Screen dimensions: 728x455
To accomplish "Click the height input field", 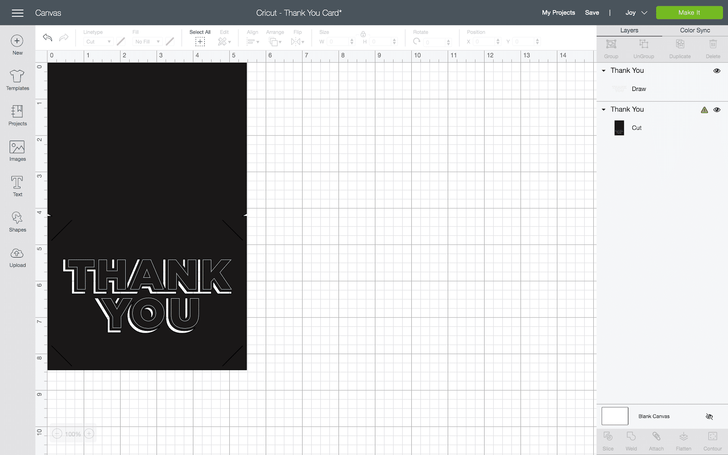I will 380,41.
